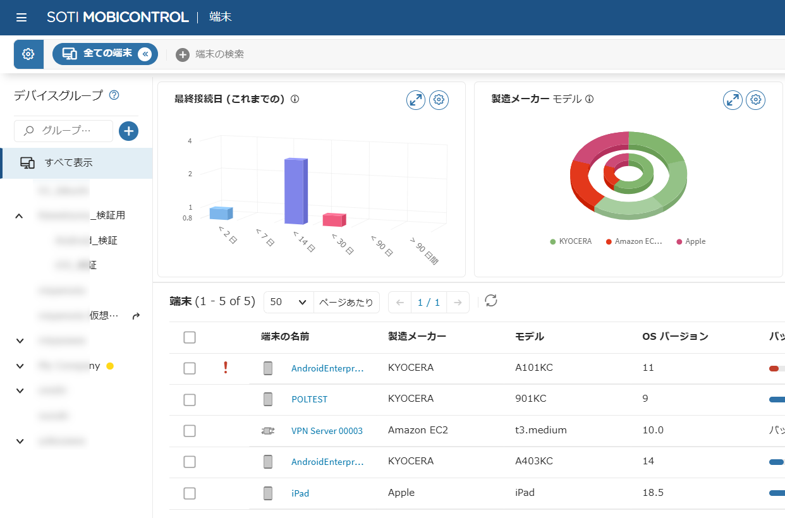Expand the 最終接続日 chart to full view

click(415, 100)
